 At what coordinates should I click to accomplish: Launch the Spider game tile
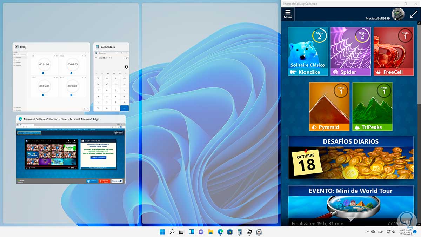(x=351, y=51)
